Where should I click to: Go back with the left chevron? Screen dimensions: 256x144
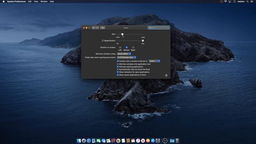click(93, 28)
